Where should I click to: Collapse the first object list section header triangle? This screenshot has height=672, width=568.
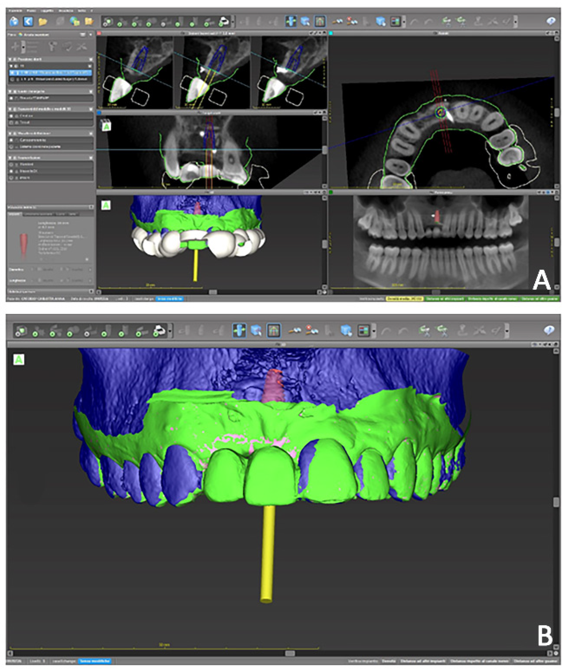pos(10,60)
